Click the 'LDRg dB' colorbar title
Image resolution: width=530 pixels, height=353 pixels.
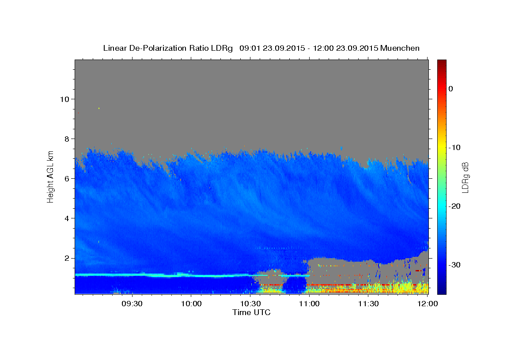[x=465, y=177]
